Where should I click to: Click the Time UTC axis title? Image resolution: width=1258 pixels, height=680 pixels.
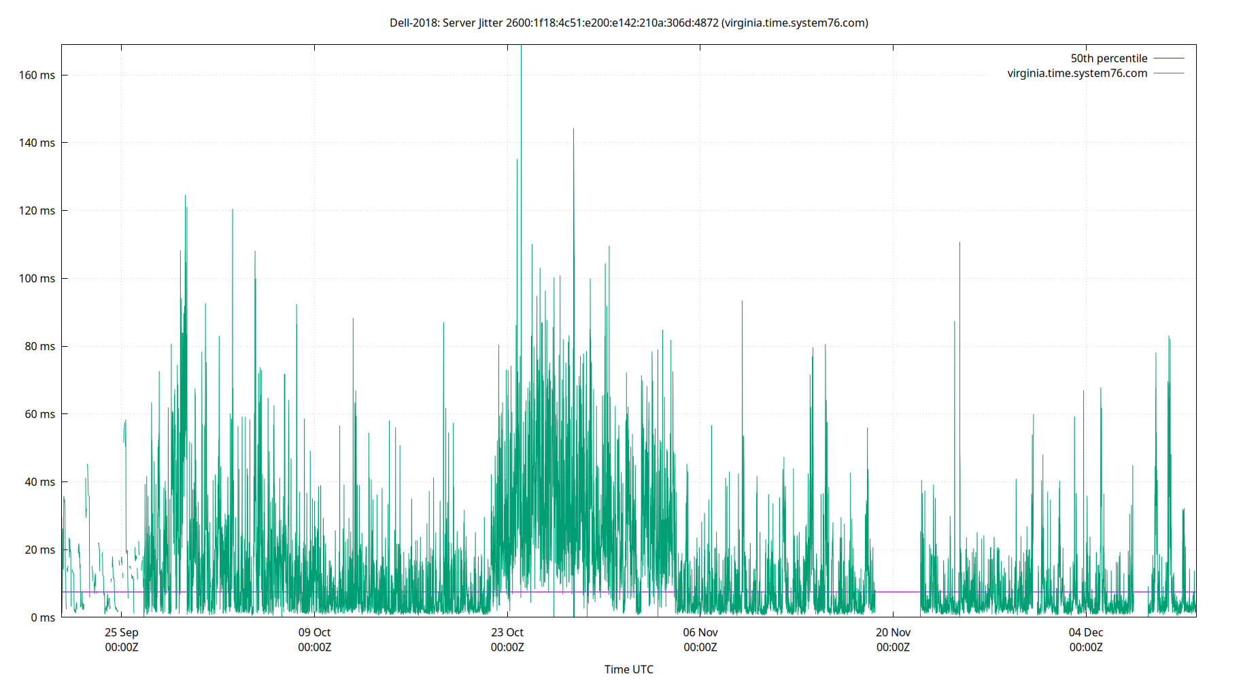click(x=629, y=669)
